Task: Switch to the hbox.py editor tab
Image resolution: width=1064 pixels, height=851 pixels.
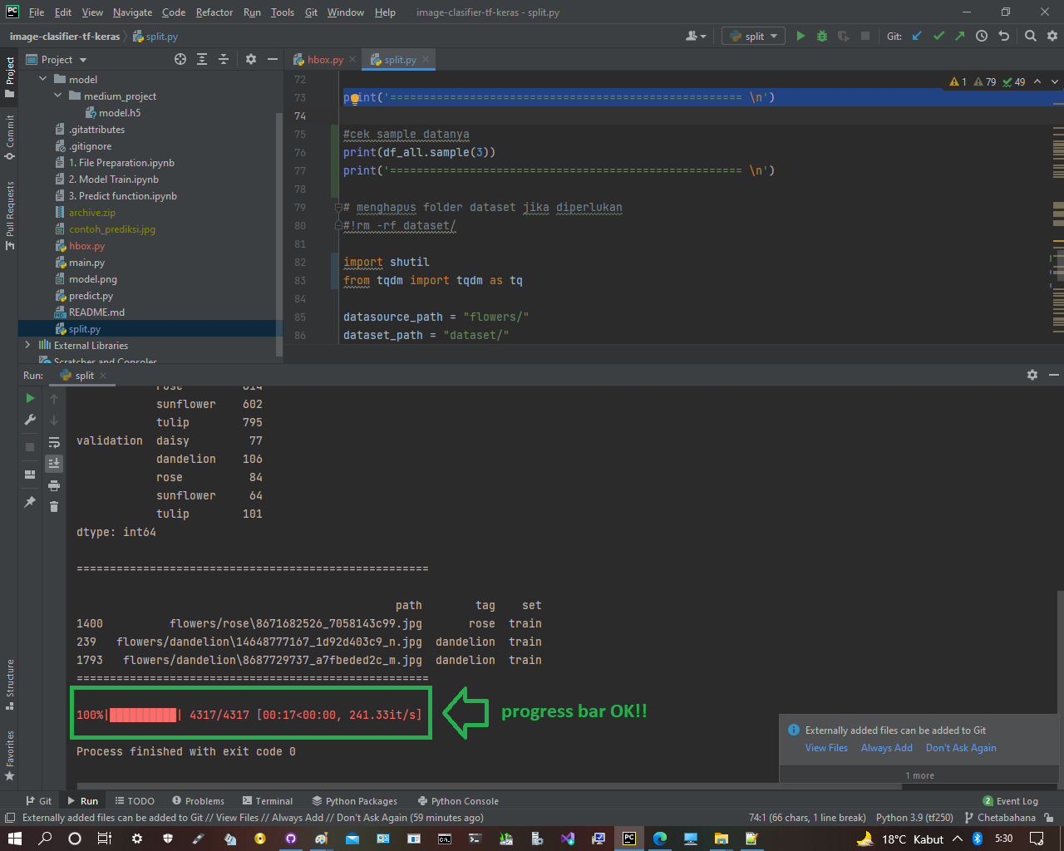Action: (x=324, y=59)
